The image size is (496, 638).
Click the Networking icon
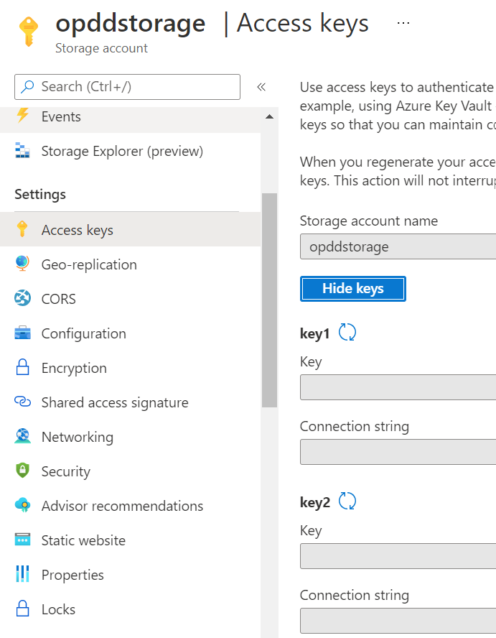click(x=22, y=436)
